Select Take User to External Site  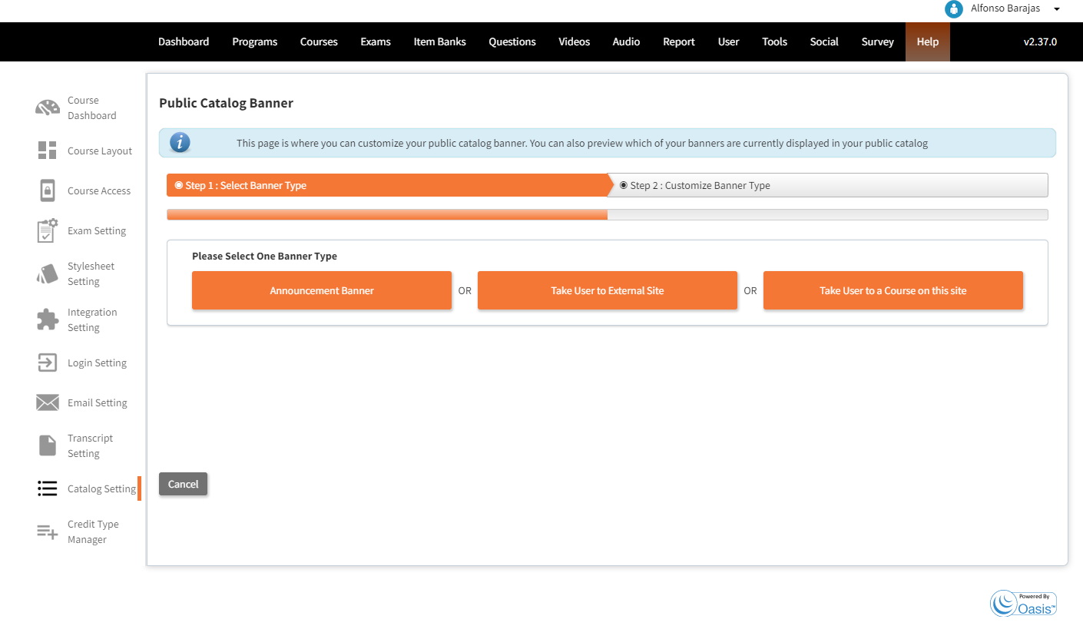pos(608,290)
